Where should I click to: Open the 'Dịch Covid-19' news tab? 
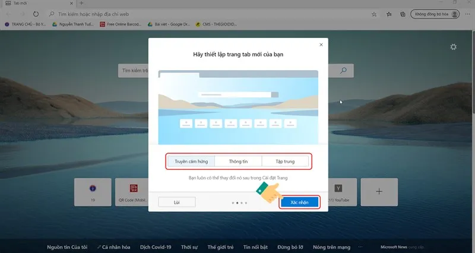click(x=156, y=247)
